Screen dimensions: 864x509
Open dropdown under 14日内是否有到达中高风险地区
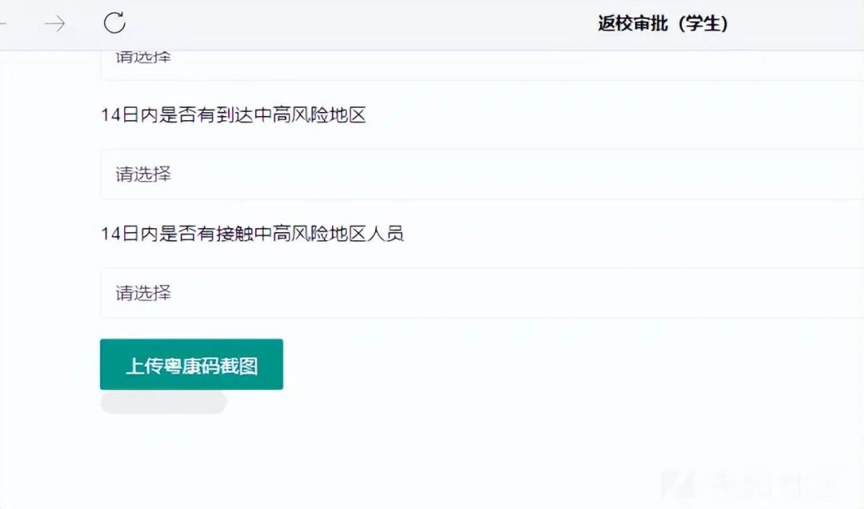(x=482, y=174)
